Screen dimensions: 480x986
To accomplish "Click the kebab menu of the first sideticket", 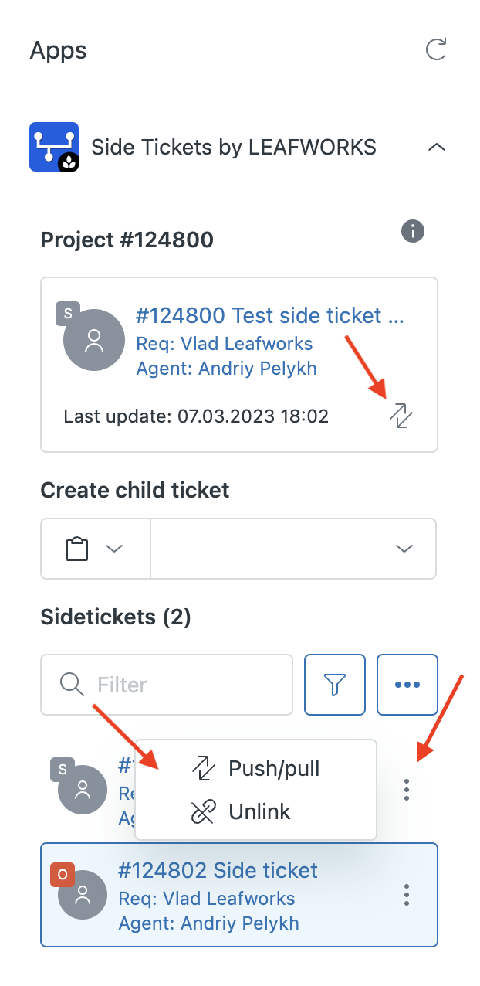I will click(x=407, y=790).
